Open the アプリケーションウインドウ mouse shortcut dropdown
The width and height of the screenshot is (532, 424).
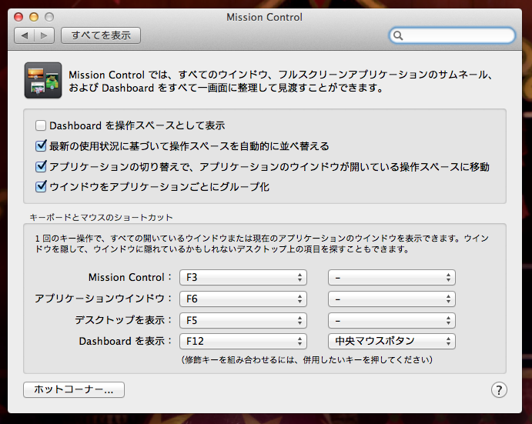(392, 299)
